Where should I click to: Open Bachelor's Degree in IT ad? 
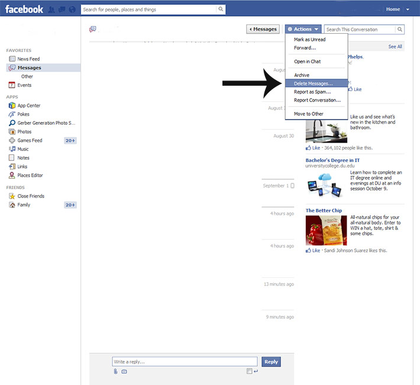332,160
